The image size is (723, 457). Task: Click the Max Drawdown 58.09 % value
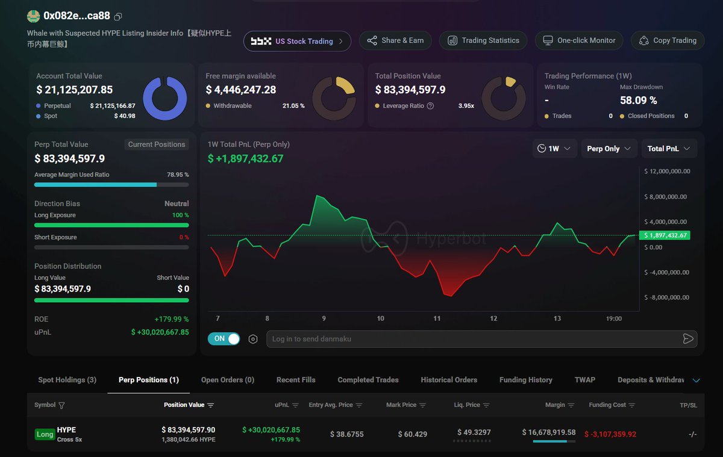[x=639, y=101]
